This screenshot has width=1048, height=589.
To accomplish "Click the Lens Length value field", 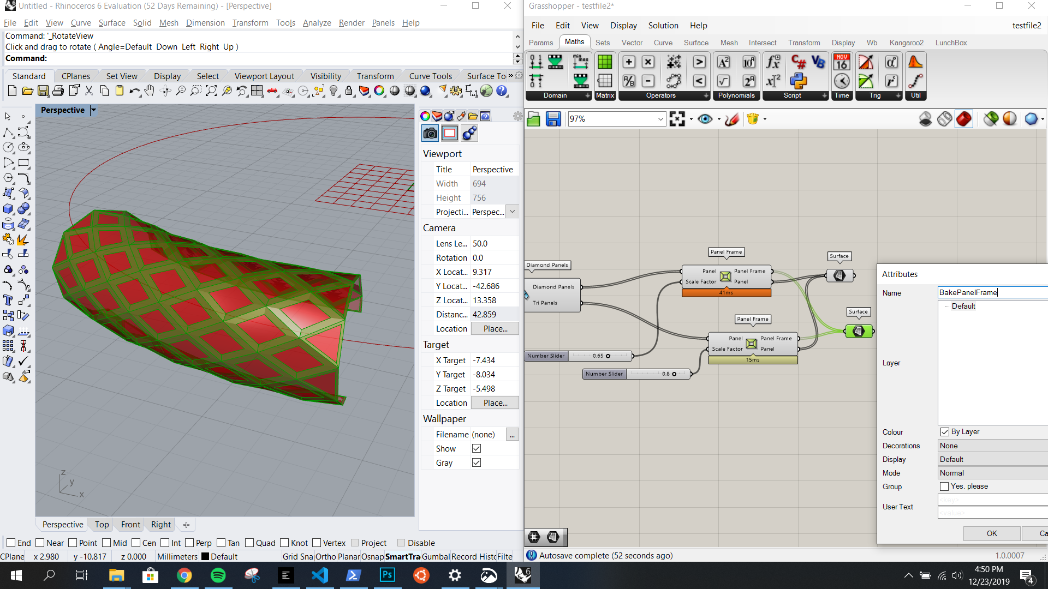I will (x=494, y=244).
